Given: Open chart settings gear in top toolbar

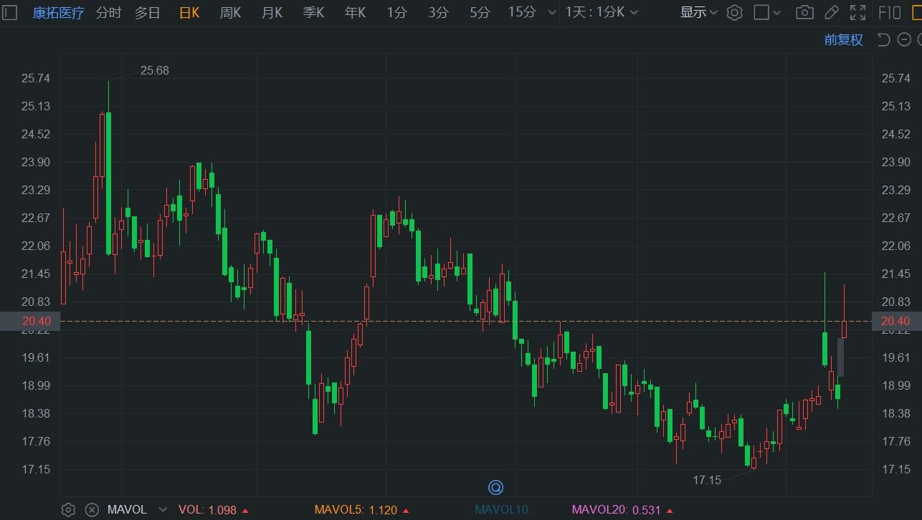Looking at the screenshot, I should (x=734, y=12).
